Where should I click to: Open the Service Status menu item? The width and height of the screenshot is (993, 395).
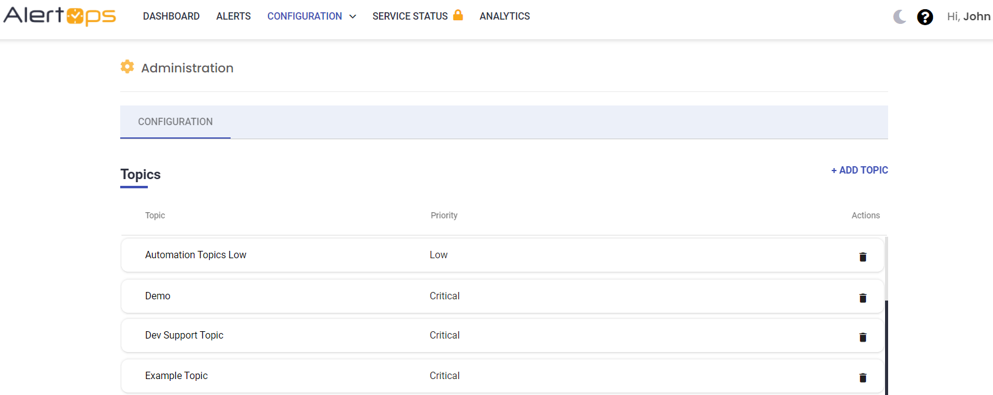click(x=410, y=17)
